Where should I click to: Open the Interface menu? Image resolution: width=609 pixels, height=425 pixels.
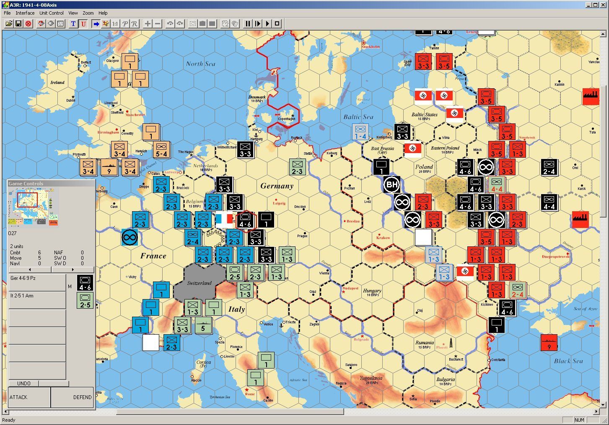pyautogui.click(x=25, y=13)
